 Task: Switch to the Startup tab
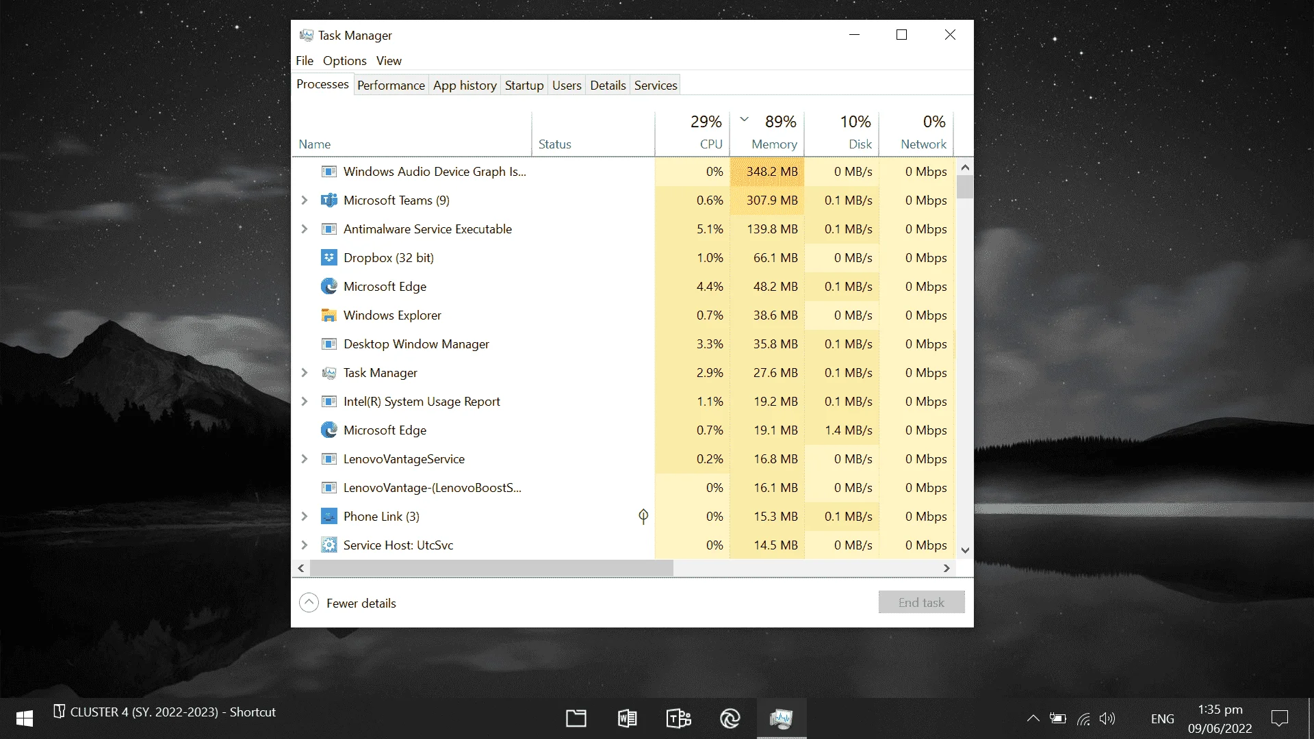pos(524,86)
